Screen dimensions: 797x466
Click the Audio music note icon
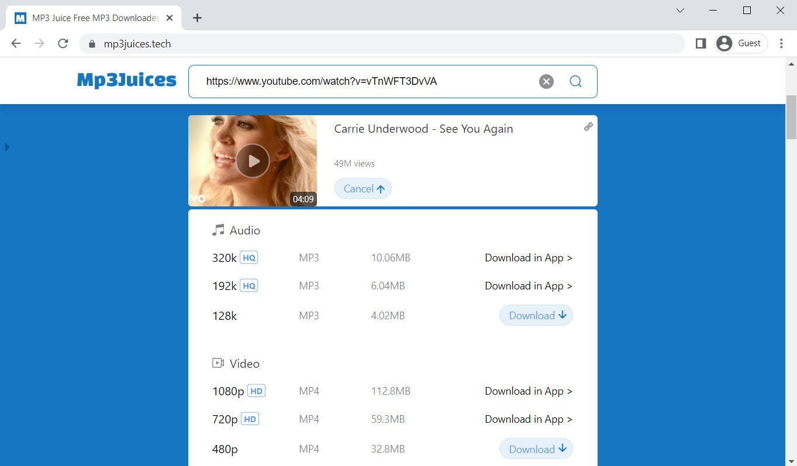point(218,230)
